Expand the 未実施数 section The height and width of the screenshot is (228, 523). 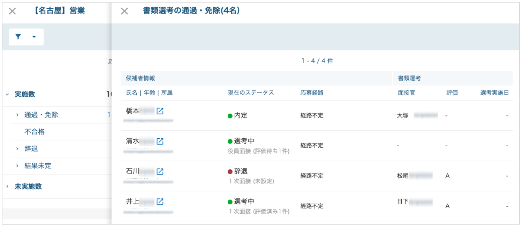click(x=7, y=187)
